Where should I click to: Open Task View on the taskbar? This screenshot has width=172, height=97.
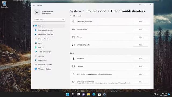tap(78, 94)
